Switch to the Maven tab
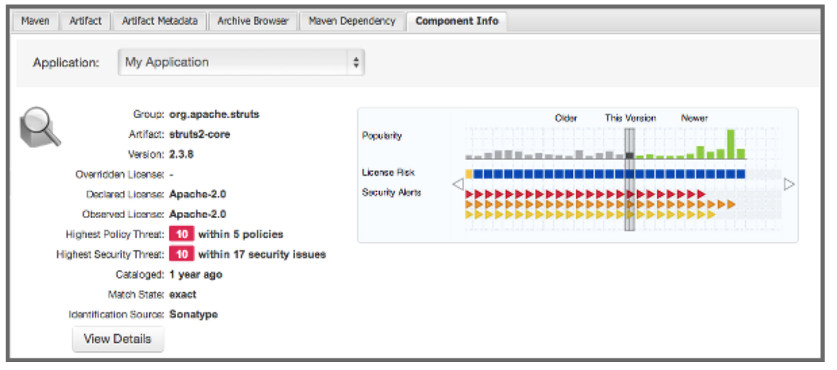This screenshot has height=370, width=837. point(35,21)
